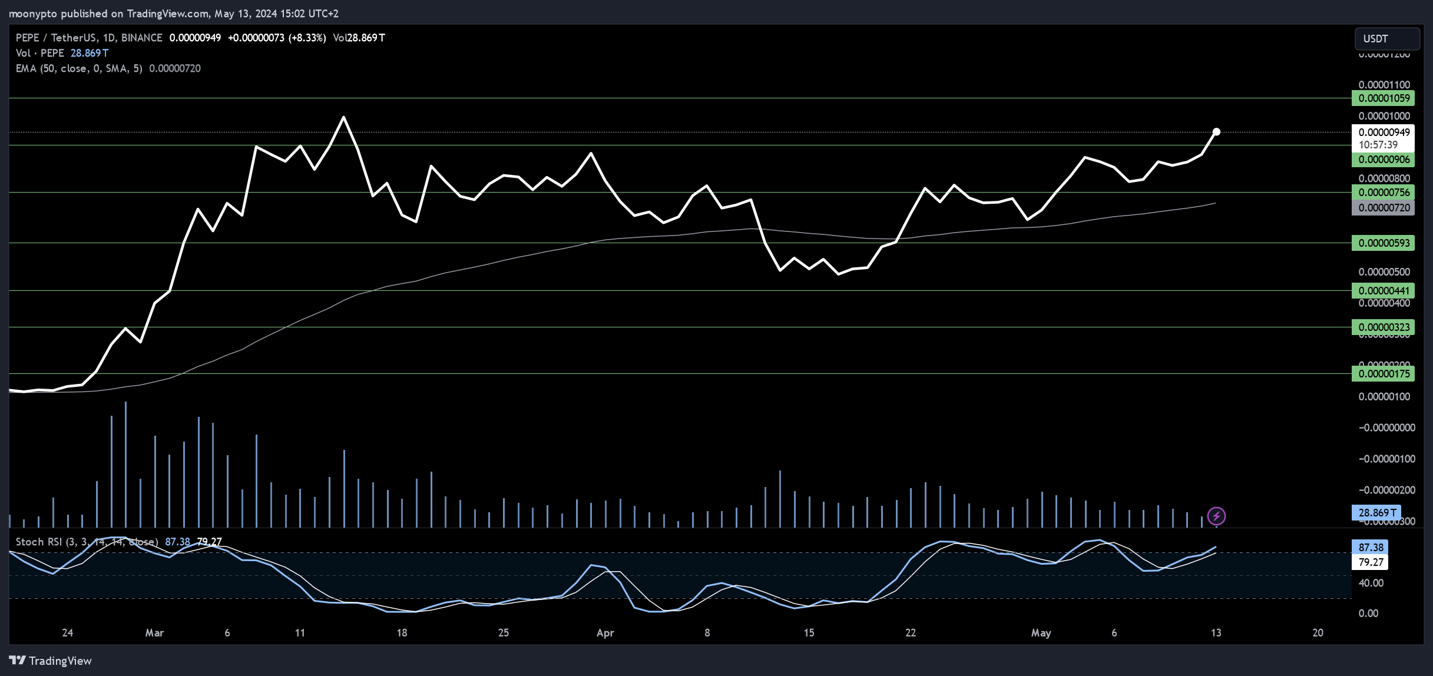Select the 0.00000756 price level label
Viewport: 1433px width, 676px height.
[1383, 193]
